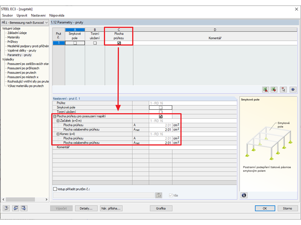Viewport: 301px width, 225px height.
Task: Click the Vstupní údaje tree heading
Action: point(11,28)
